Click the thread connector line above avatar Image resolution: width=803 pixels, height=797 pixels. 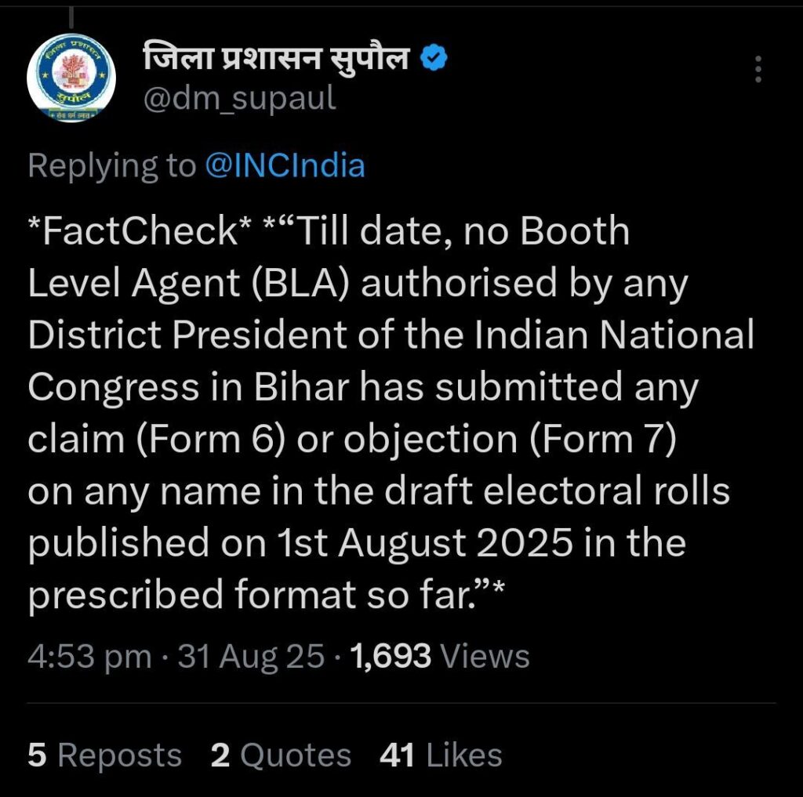[x=71, y=16]
